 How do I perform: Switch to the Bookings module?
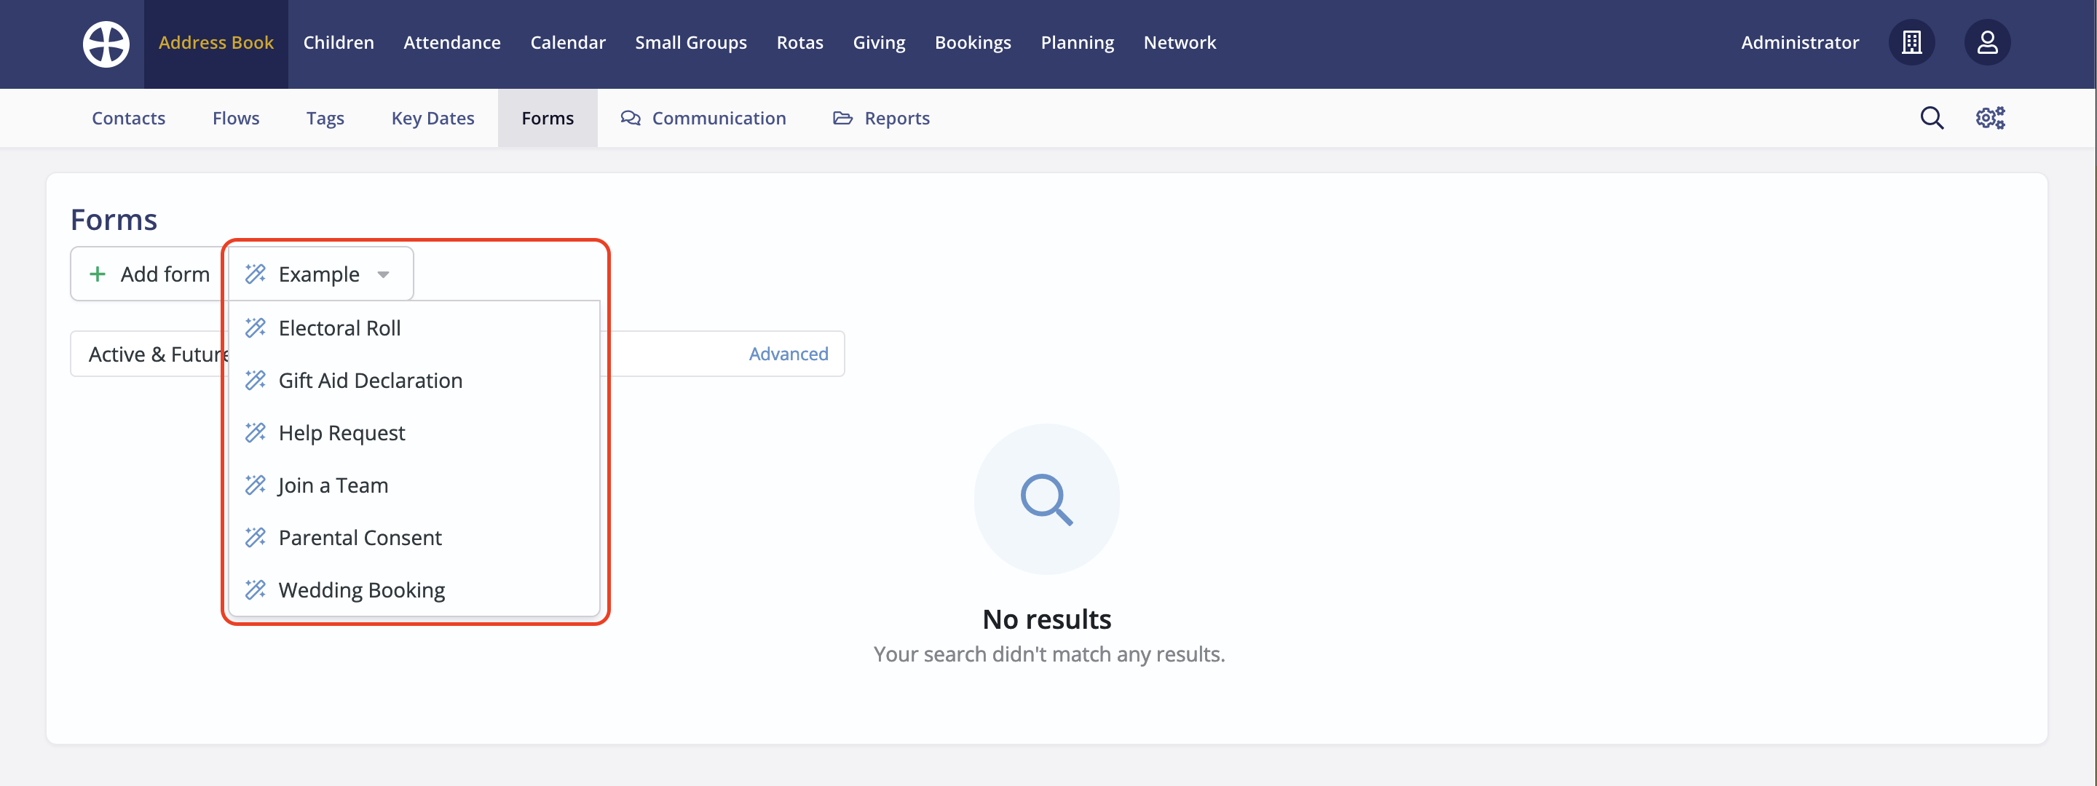[973, 43]
